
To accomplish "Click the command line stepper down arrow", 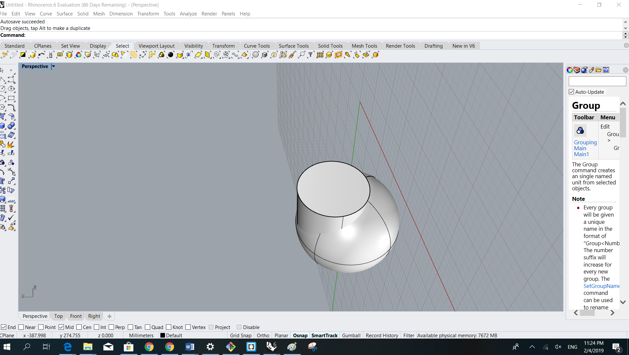I will tap(625, 37).
